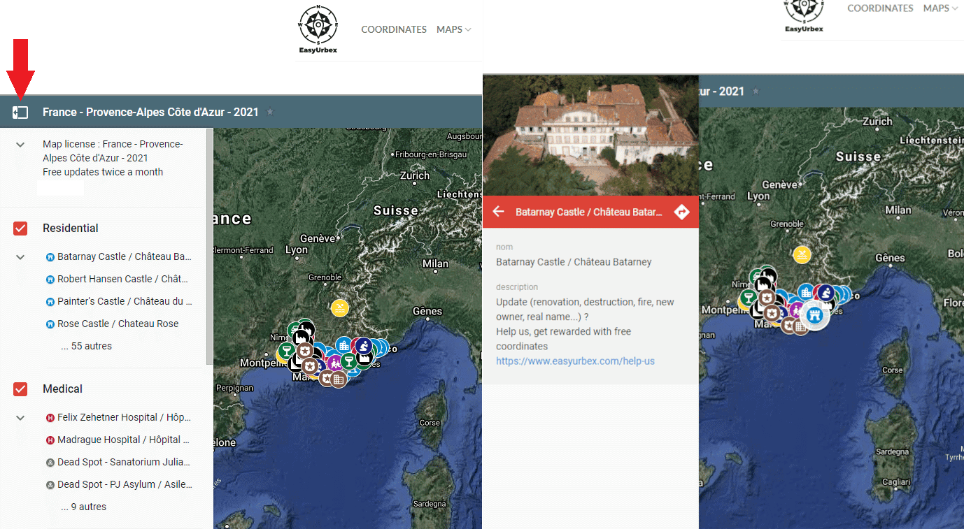Click black factory marker near Nîmes, right map
The image size is (964, 529).
(763, 284)
